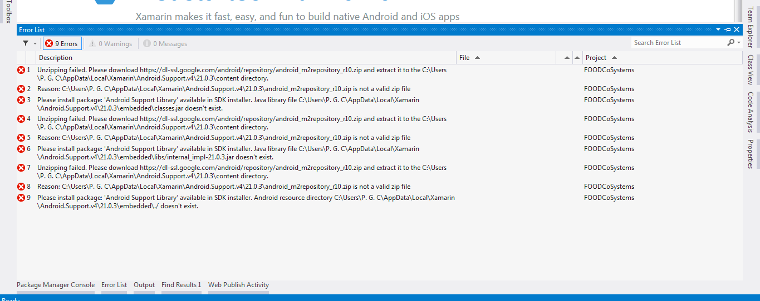Select error 9 'Android resource directory' description
This screenshot has width=760, height=301.
click(x=246, y=202)
